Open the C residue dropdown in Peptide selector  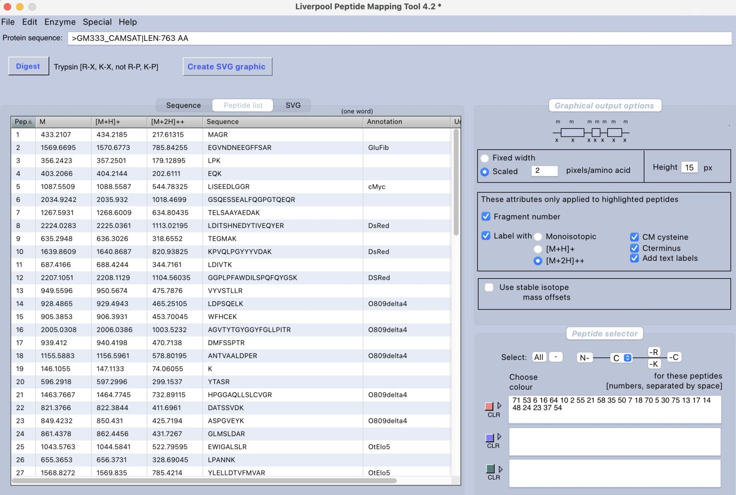(x=622, y=358)
